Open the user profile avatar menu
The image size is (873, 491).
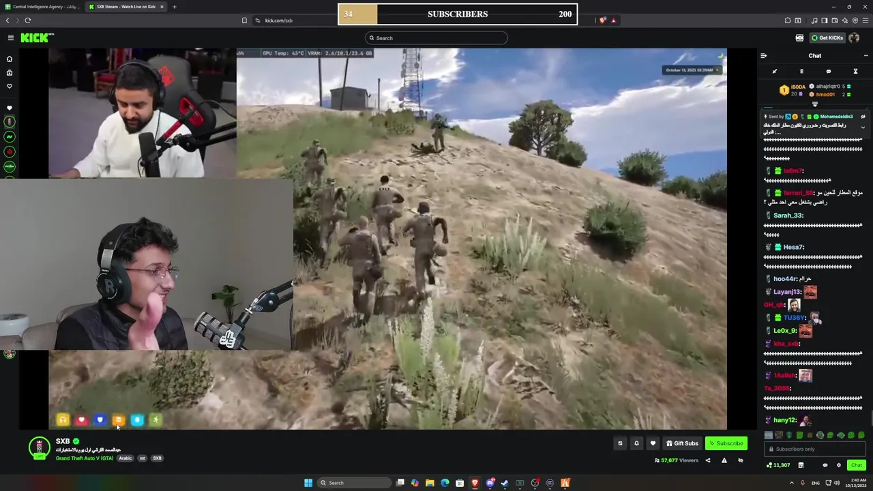854,38
